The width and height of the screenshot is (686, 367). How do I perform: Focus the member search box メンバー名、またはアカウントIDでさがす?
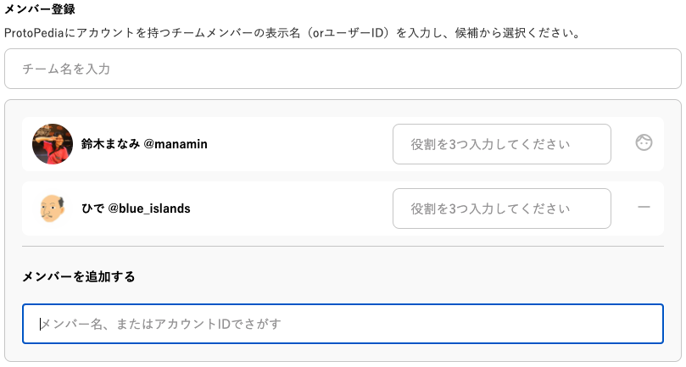click(x=343, y=324)
